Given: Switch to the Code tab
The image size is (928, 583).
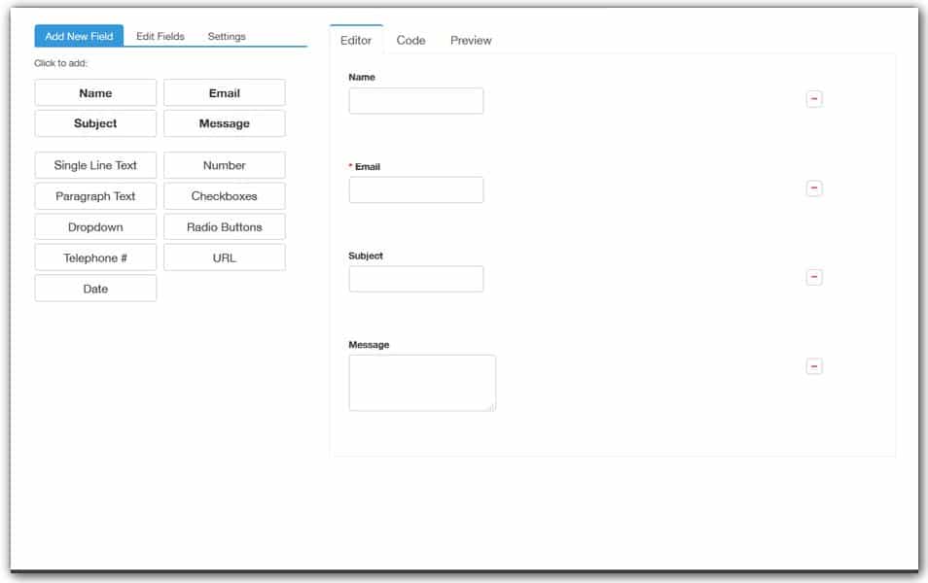Looking at the screenshot, I should [410, 40].
